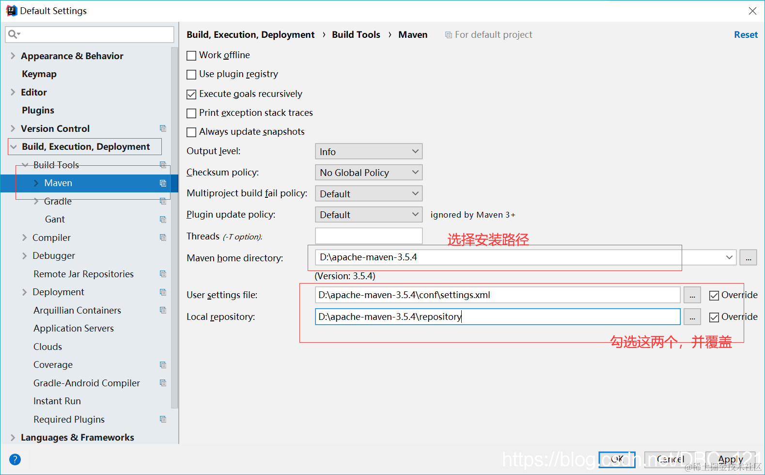Screen dimensions: 765x475
Task: Expand Languages & Frameworks section
Action: point(13,438)
